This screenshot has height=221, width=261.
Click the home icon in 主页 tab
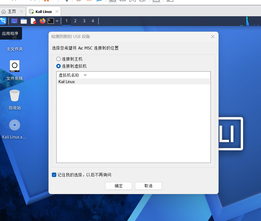pyautogui.click(x=4, y=12)
